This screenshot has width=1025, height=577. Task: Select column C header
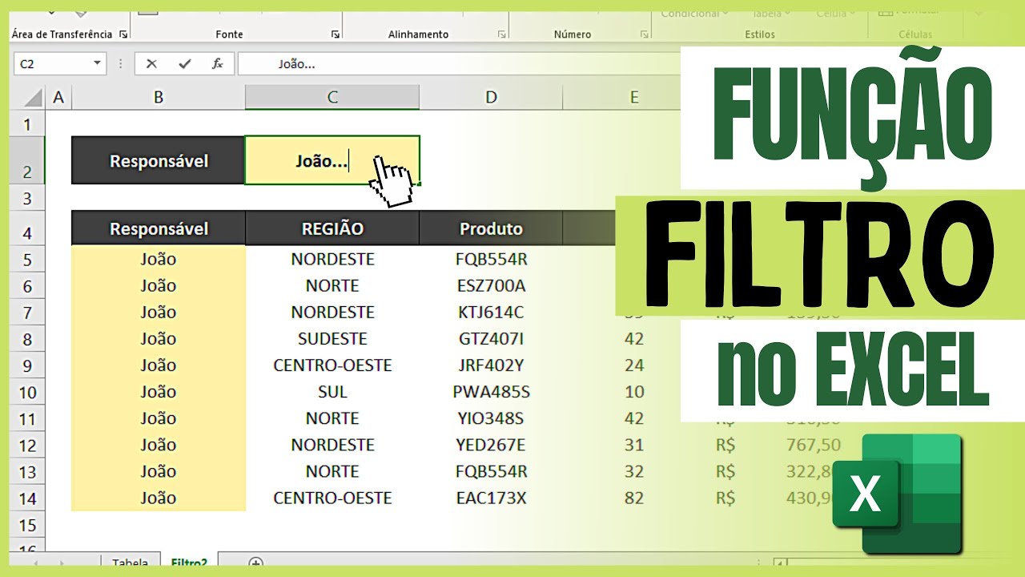click(332, 97)
